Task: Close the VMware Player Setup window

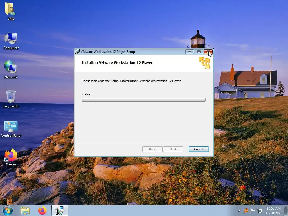Action: 208,52
